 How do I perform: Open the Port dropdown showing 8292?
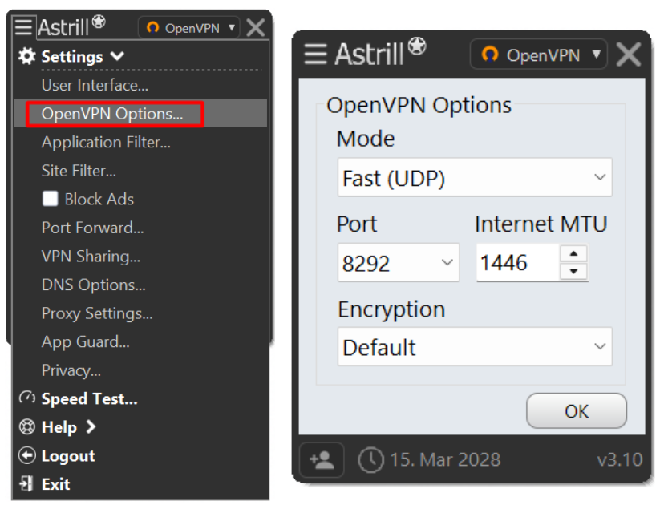399,262
